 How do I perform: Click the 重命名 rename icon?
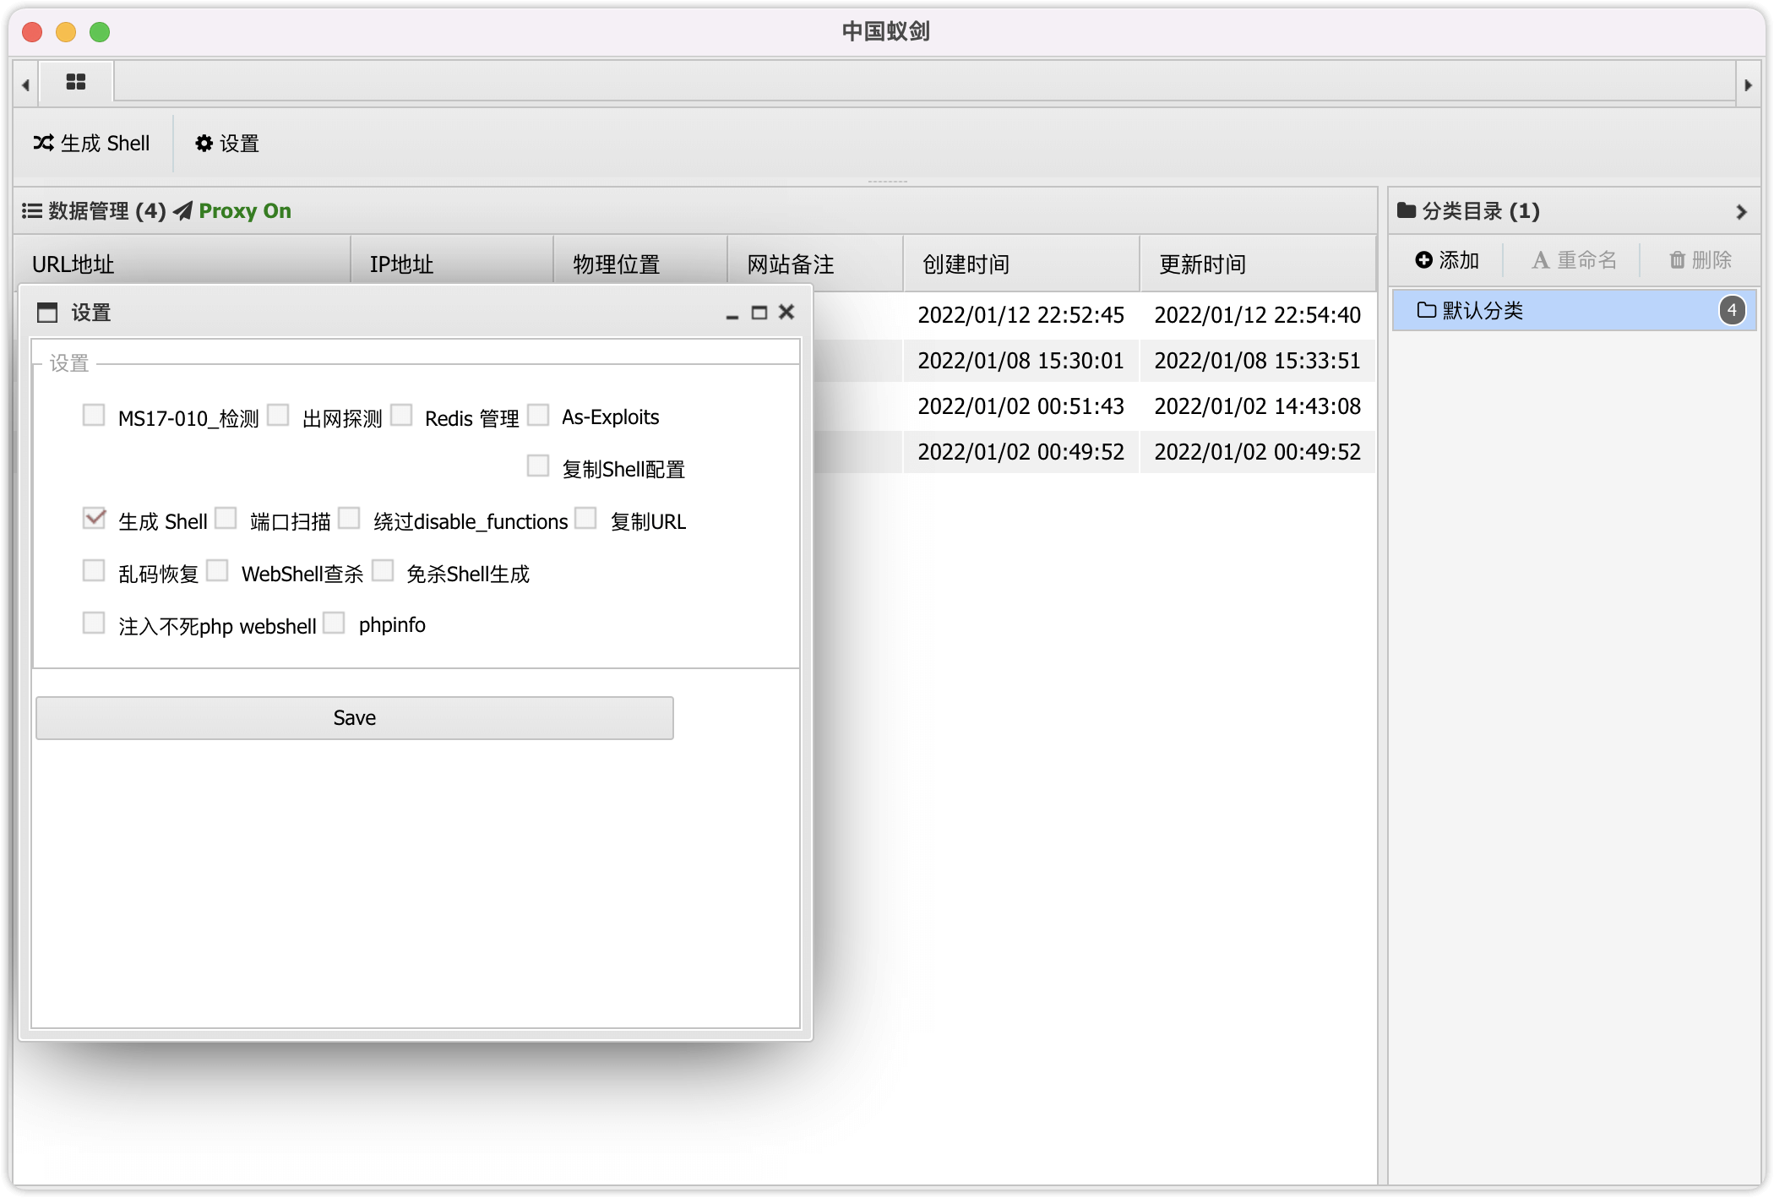(x=1541, y=260)
